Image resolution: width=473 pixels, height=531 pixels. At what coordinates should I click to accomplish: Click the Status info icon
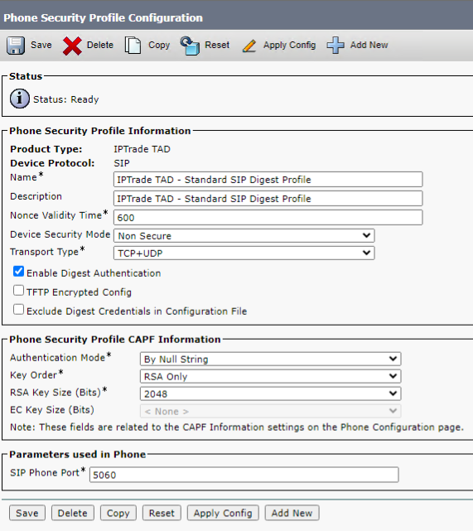tap(20, 99)
